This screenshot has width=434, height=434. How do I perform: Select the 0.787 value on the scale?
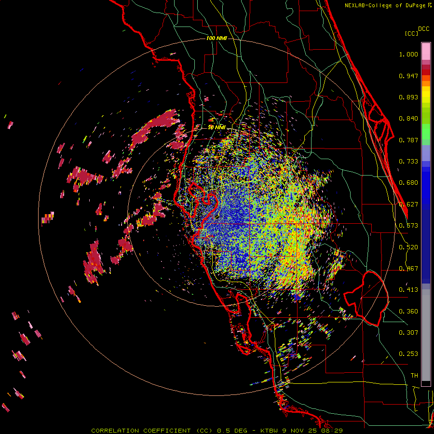point(408,140)
